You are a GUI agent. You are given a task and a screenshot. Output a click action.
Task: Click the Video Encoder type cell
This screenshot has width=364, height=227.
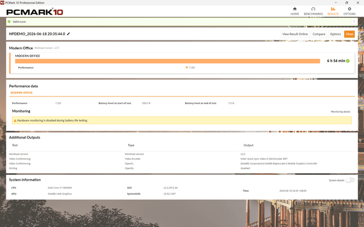[x=133, y=159]
